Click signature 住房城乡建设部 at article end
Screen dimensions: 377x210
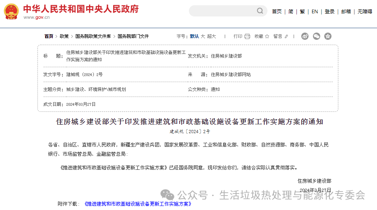click(314, 181)
